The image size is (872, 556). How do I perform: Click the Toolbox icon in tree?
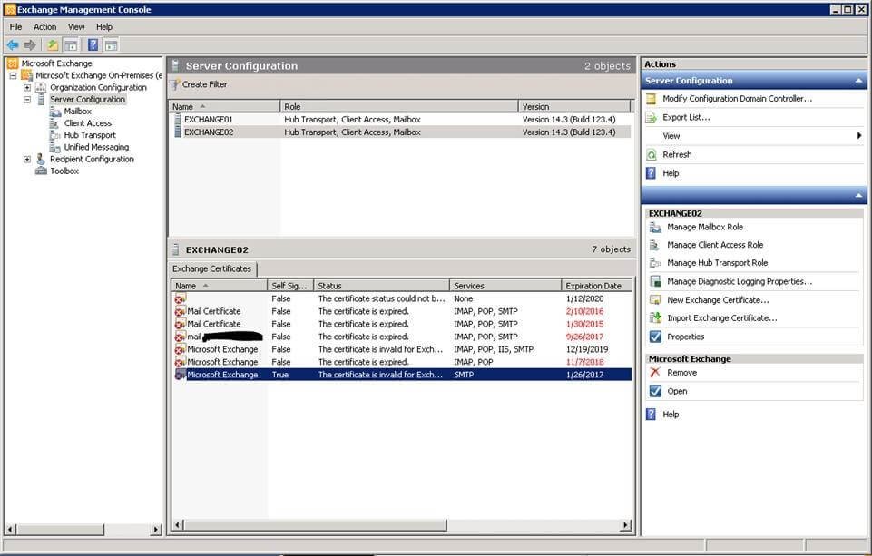tap(41, 171)
